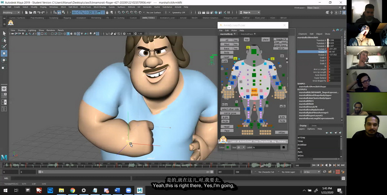Select the arrow Select tool in toolbox
Viewport: 387px width, 195px height.
[x=4, y=33]
